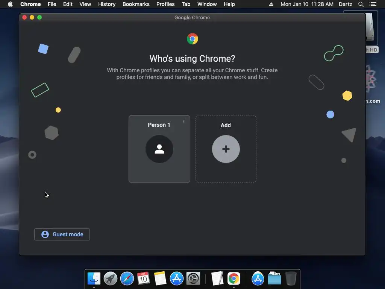The image size is (385, 289).
Task: Click the Dartz user name in menu bar
Action: (x=346, y=4)
